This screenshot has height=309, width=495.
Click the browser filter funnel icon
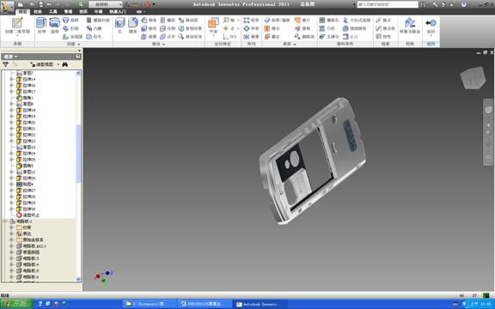pyautogui.click(x=5, y=64)
